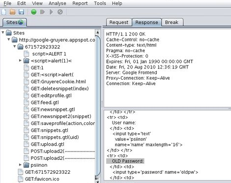Select GET:GruyereCookie.html in tree
Viewport: 231px width, 183px height.
pyautogui.click(x=58, y=82)
